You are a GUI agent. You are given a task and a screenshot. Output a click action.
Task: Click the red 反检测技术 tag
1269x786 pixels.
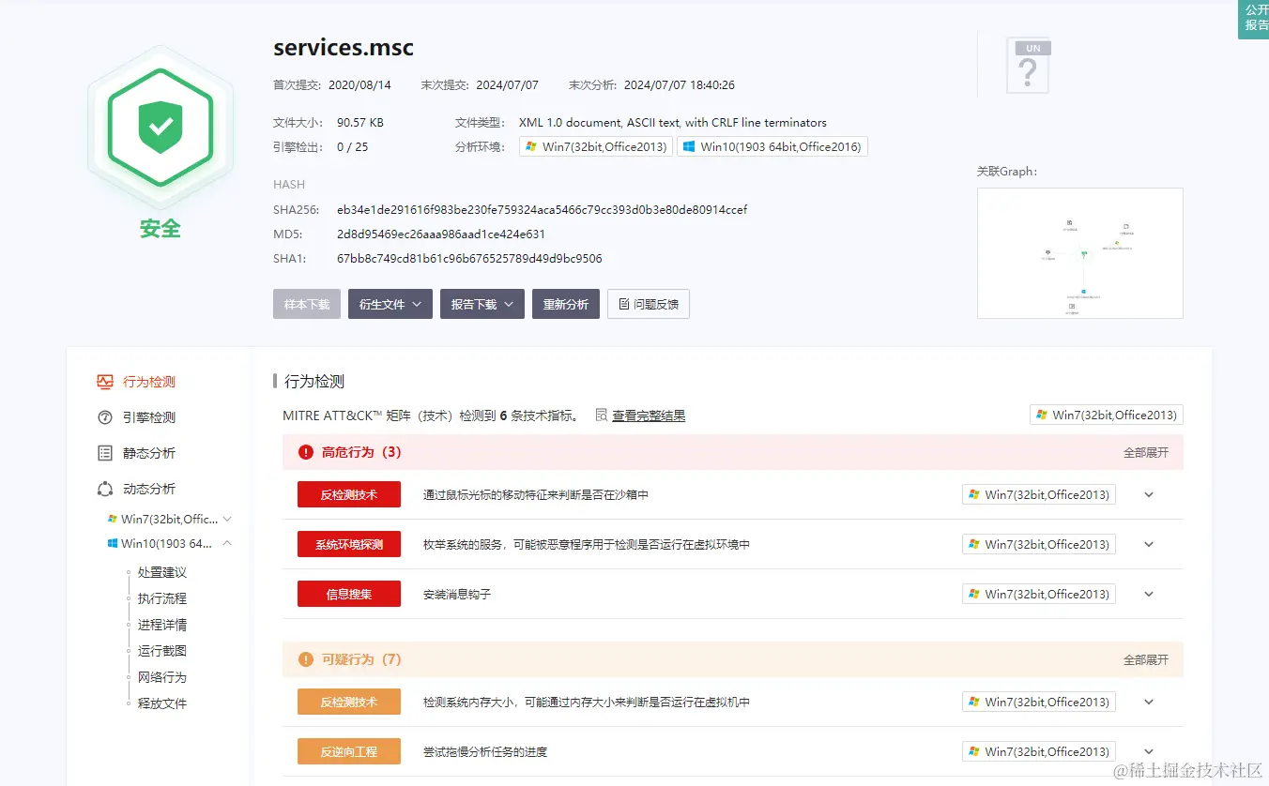pos(349,494)
